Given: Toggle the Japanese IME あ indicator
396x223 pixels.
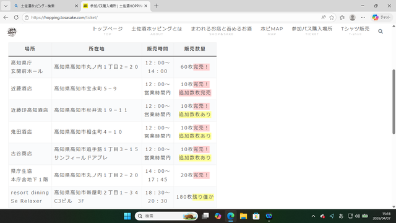Looking at the screenshot, I should [x=341, y=216].
